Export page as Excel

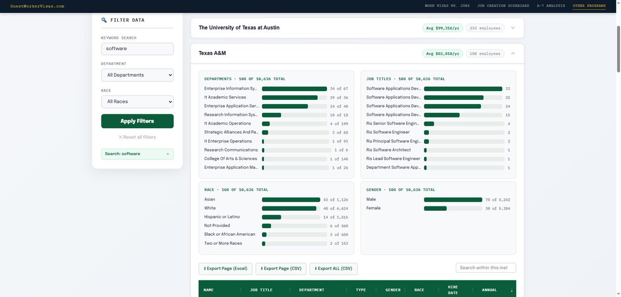pyautogui.click(x=225, y=269)
